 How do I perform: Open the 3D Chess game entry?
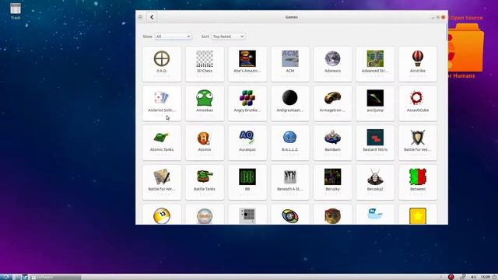(x=205, y=64)
